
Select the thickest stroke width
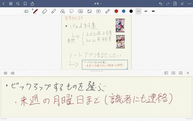point(153,11)
